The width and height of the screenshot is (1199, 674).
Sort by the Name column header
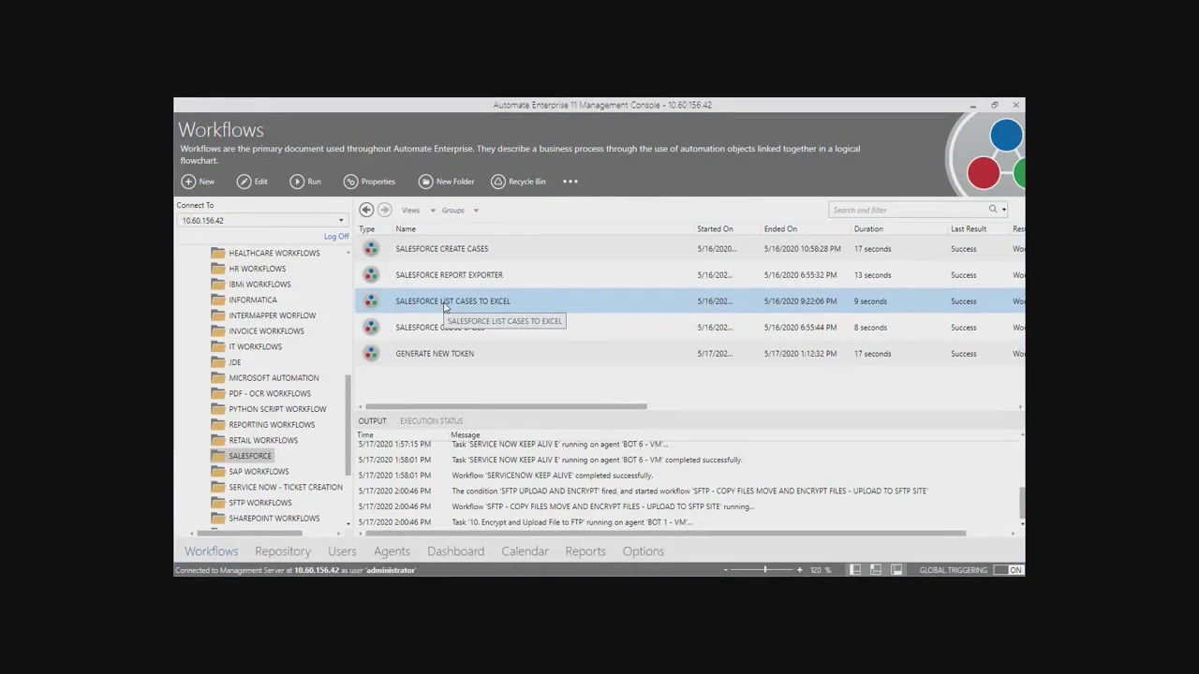coord(406,229)
